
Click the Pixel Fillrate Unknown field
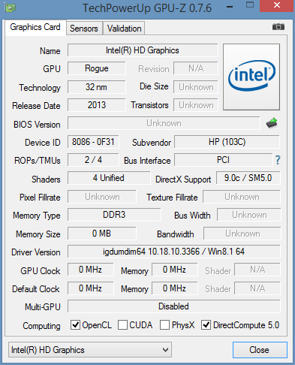pyautogui.click(x=102, y=197)
